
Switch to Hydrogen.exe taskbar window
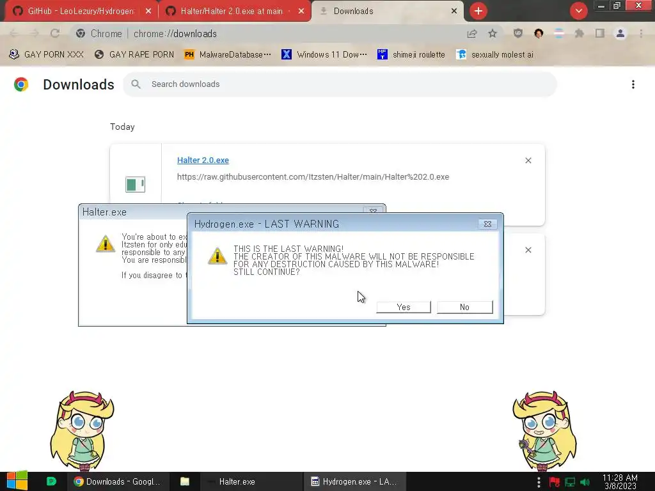[x=354, y=481]
